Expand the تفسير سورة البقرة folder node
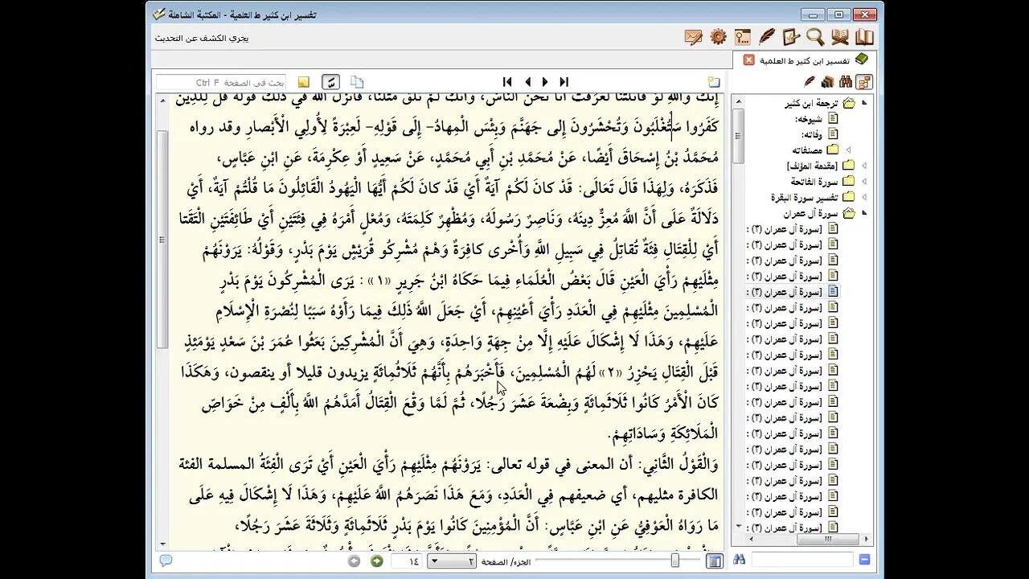Viewport: 1029px width, 579px height. (864, 197)
